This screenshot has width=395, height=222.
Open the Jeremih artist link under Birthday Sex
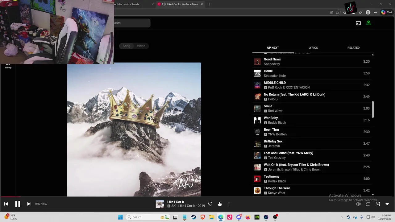274,146
